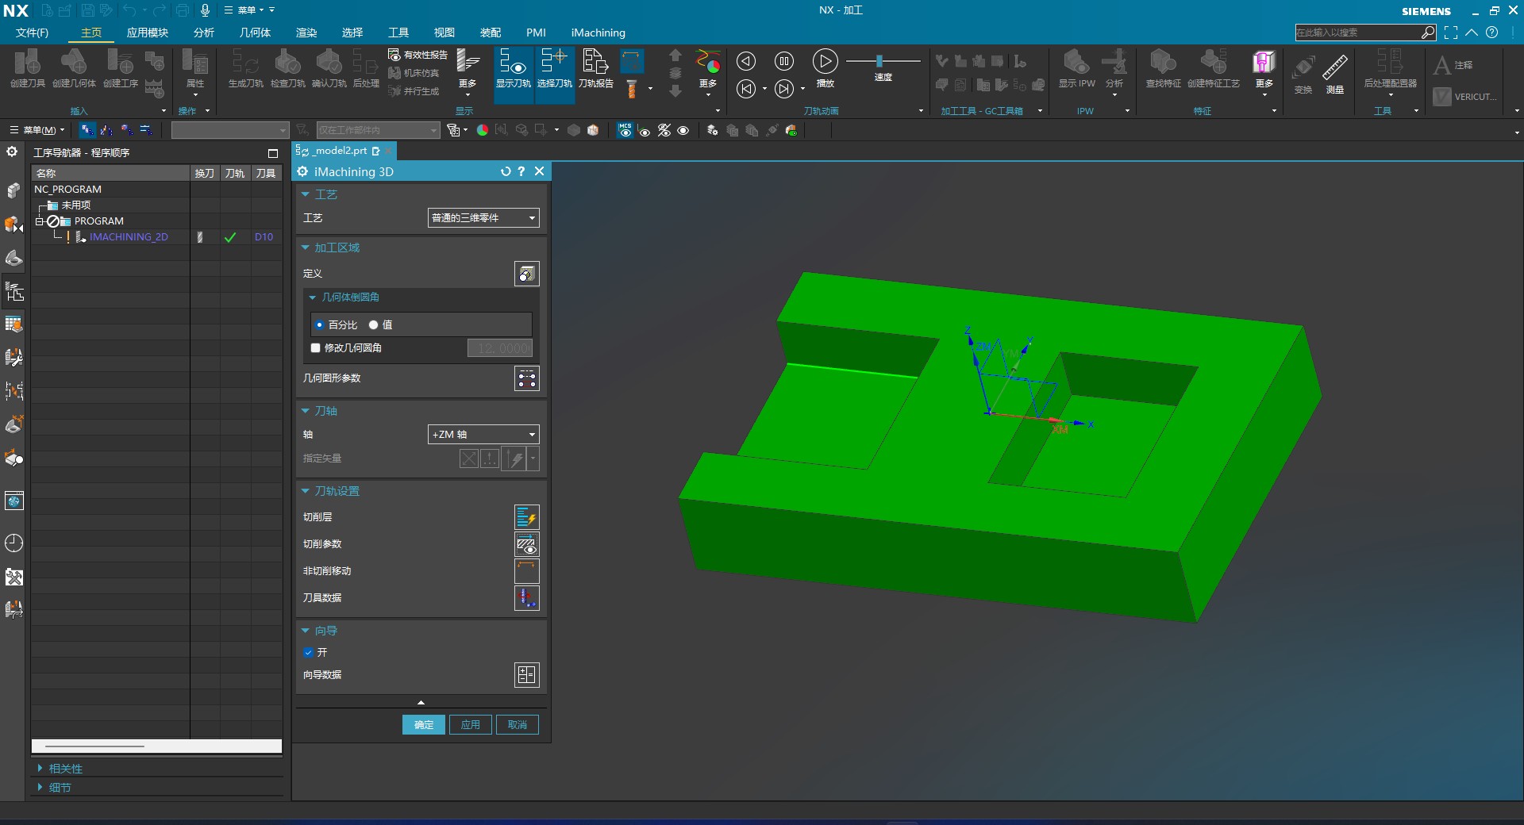Collapse the 刀轨设置 section

click(306, 491)
